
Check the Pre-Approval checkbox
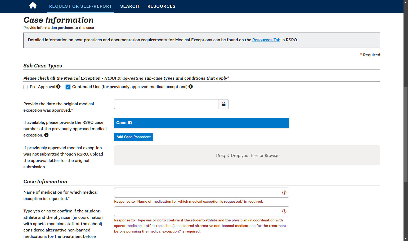[x=25, y=87]
